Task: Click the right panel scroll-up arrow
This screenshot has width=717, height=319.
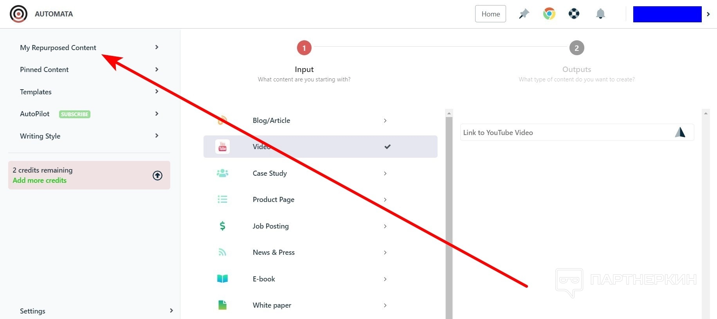Action: pos(706,113)
